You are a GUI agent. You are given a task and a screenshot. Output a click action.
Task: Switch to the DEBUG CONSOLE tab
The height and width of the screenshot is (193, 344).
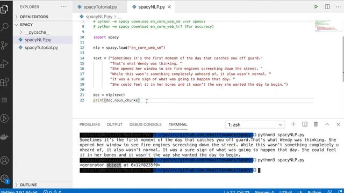(145, 124)
